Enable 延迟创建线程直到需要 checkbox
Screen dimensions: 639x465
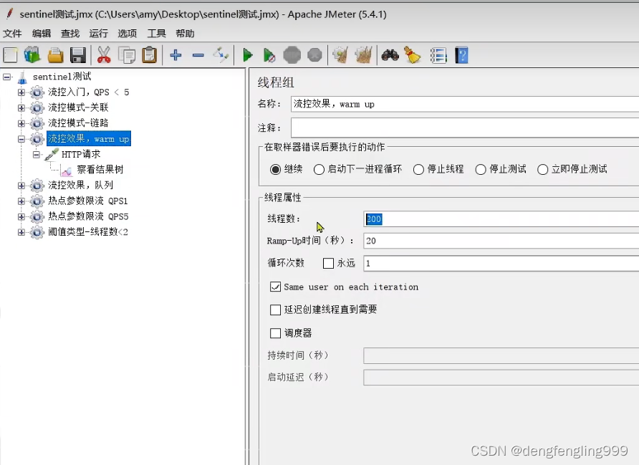(x=276, y=310)
